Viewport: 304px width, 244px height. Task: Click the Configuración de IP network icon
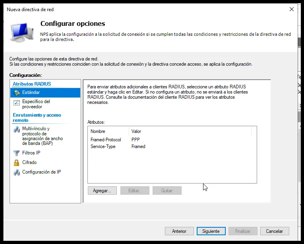point(17,172)
